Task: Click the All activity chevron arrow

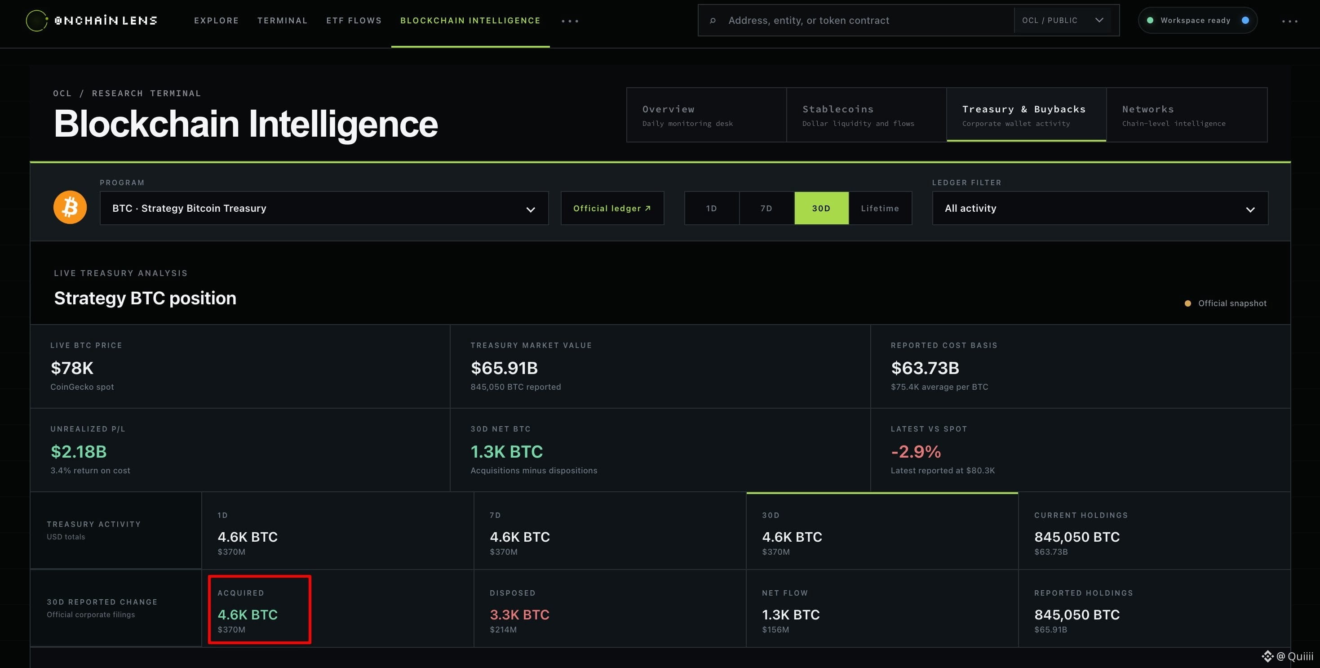Action: pos(1250,209)
